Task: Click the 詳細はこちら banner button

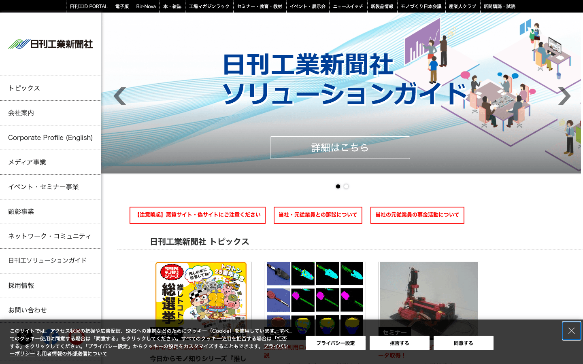Action: (340, 148)
